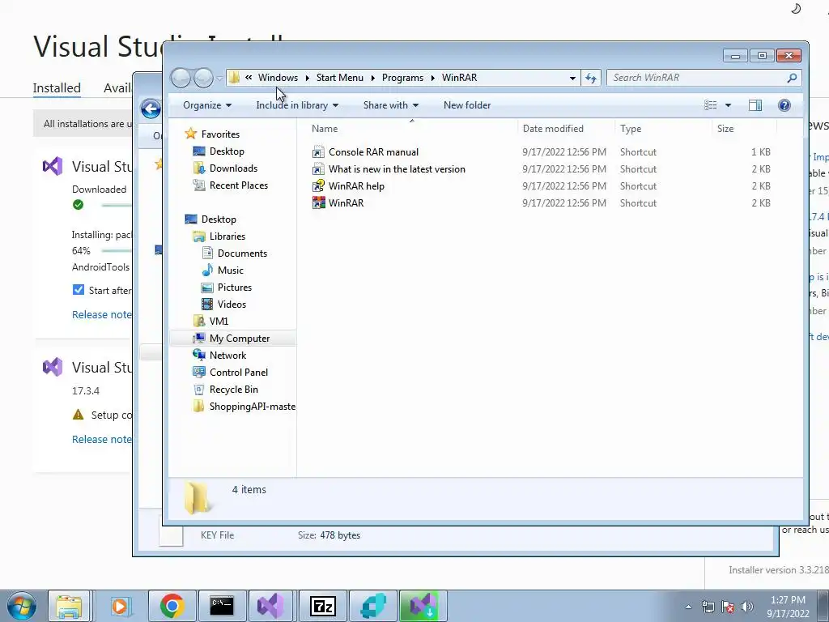Open Visual Studio Installer taskbar icon
829x622 pixels.
coord(423,606)
